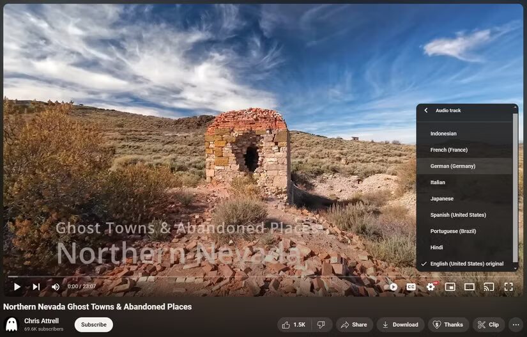Open the settings gear menu
The height and width of the screenshot is (337, 527).
tap(431, 287)
